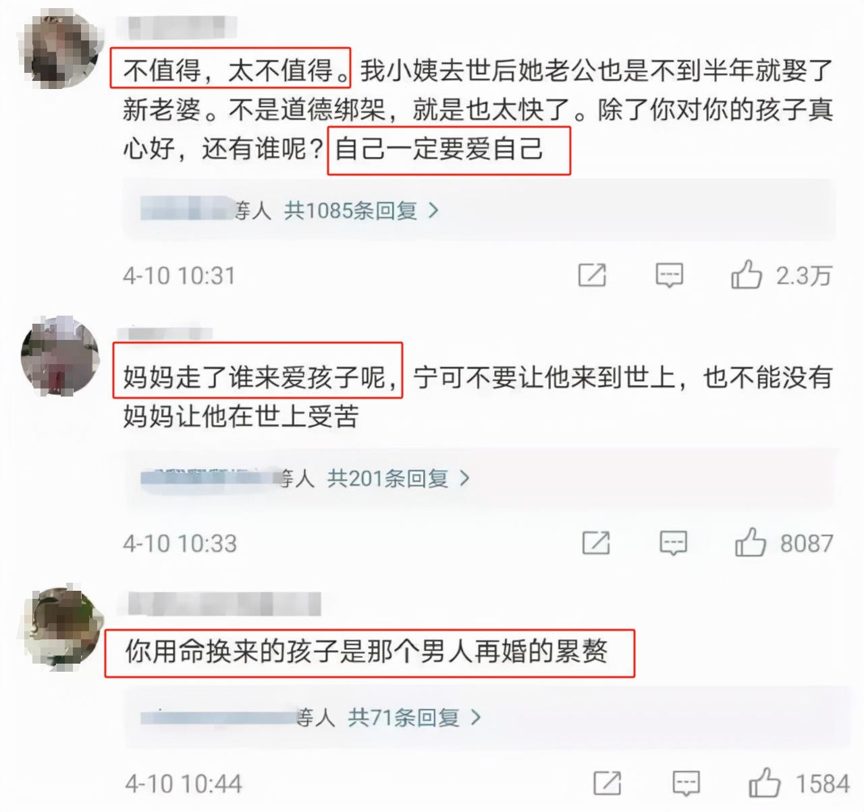Share the 4-10 10:44 comment
This screenshot has width=864, height=812.
pos(607,783)
